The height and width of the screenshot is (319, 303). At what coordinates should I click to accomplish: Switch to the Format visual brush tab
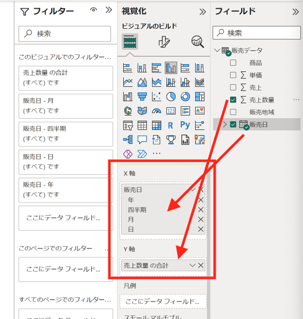[x=164, y=42]
